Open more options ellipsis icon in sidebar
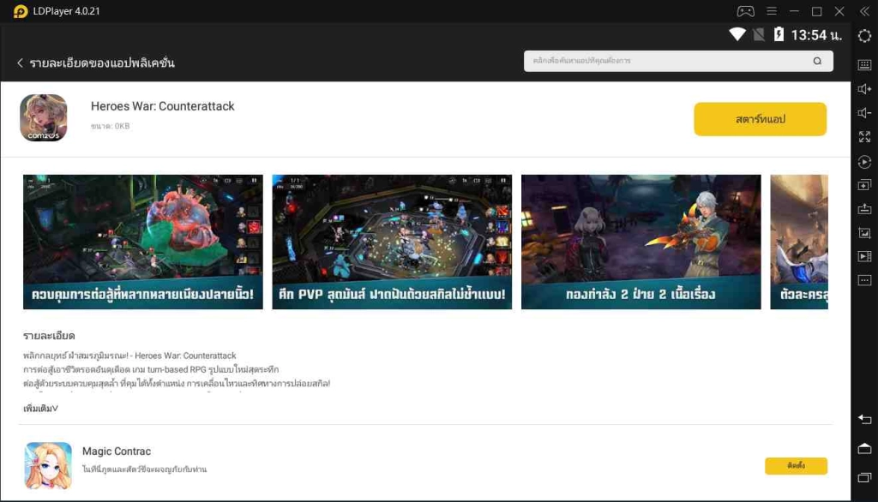Viewport: 878px width, 502px height. [x=864, y=280]
